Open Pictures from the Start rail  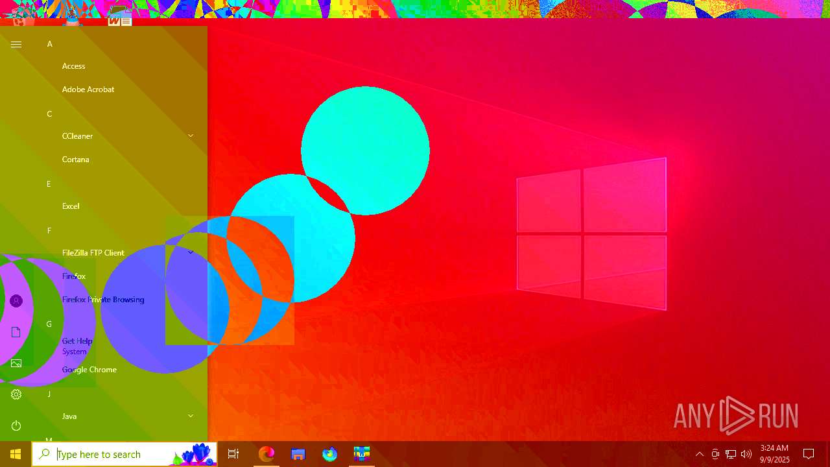[16, 363]
